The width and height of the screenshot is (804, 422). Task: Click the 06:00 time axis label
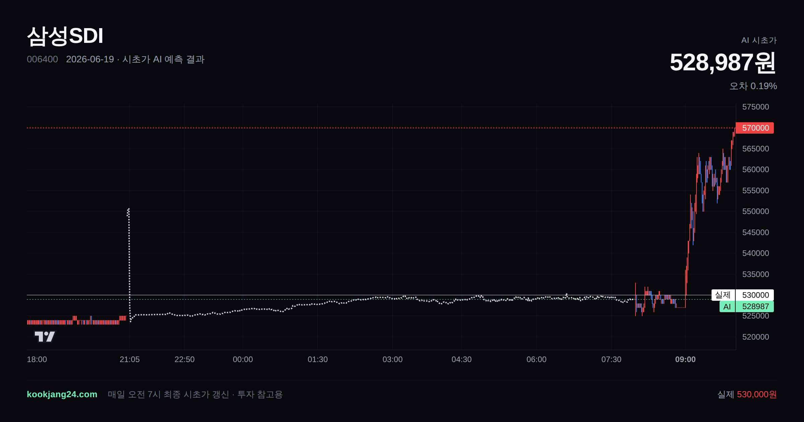536,359
